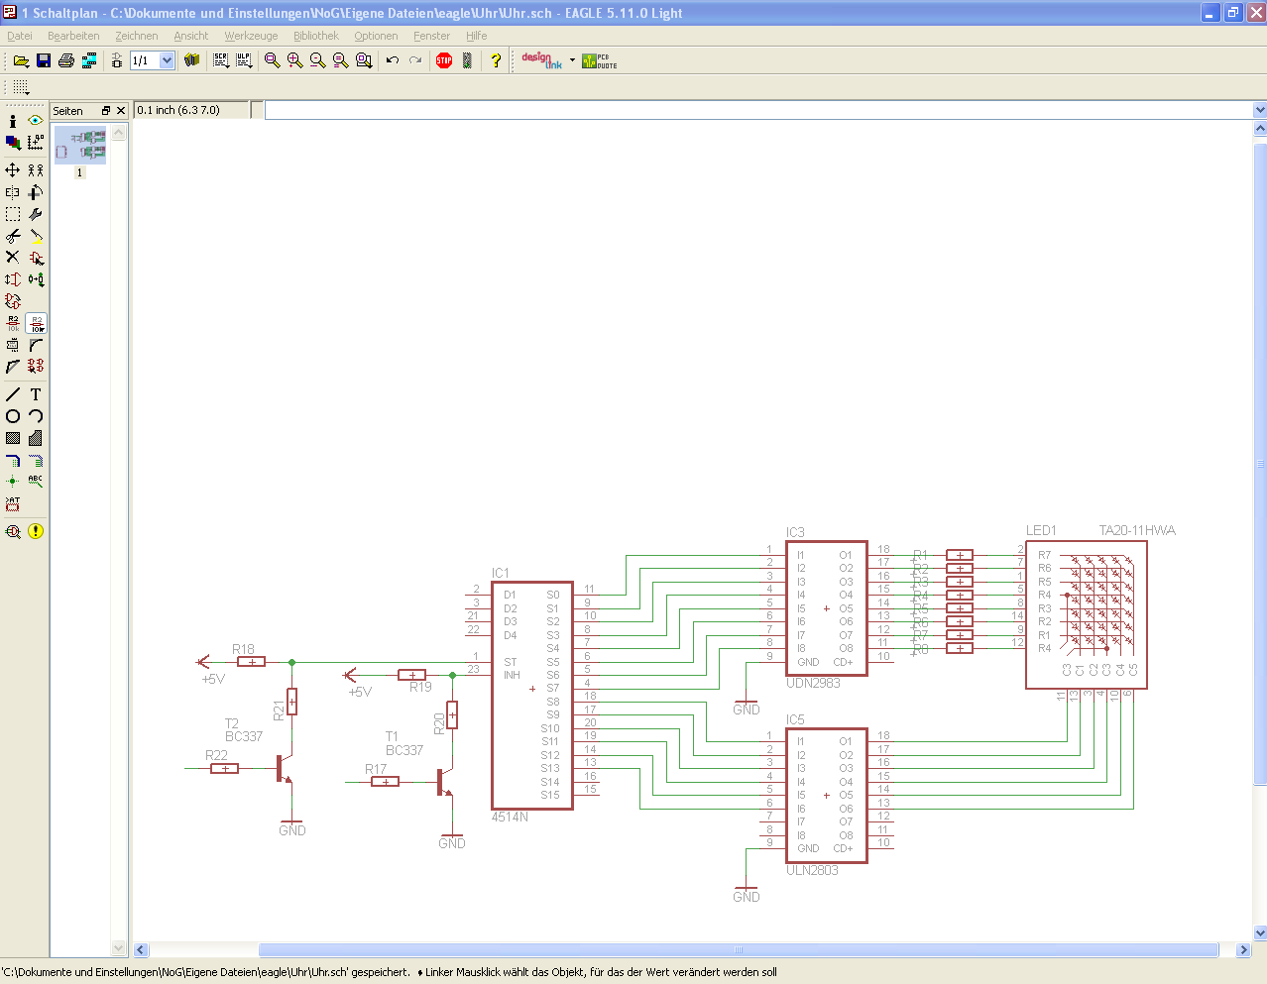This screenshot has width=1267, height=984.
Task: Switch to board view icon
Action: pos(116,60)
